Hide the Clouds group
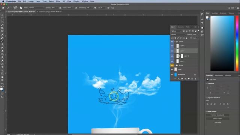 coord(172,42)
